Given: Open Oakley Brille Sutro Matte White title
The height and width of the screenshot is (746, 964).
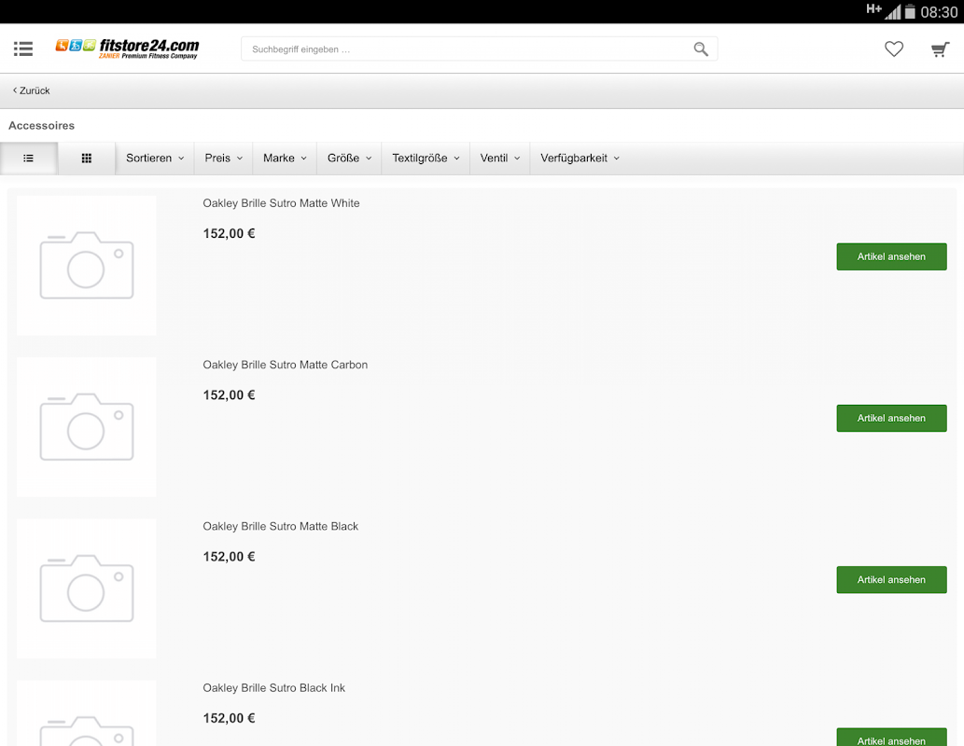Looking at the screenshot, I should coord(281,203).
